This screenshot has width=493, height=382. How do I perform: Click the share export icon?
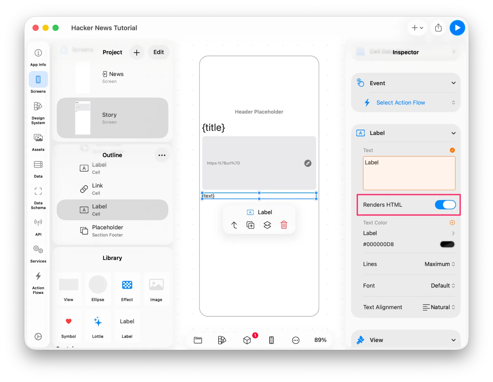438,28
